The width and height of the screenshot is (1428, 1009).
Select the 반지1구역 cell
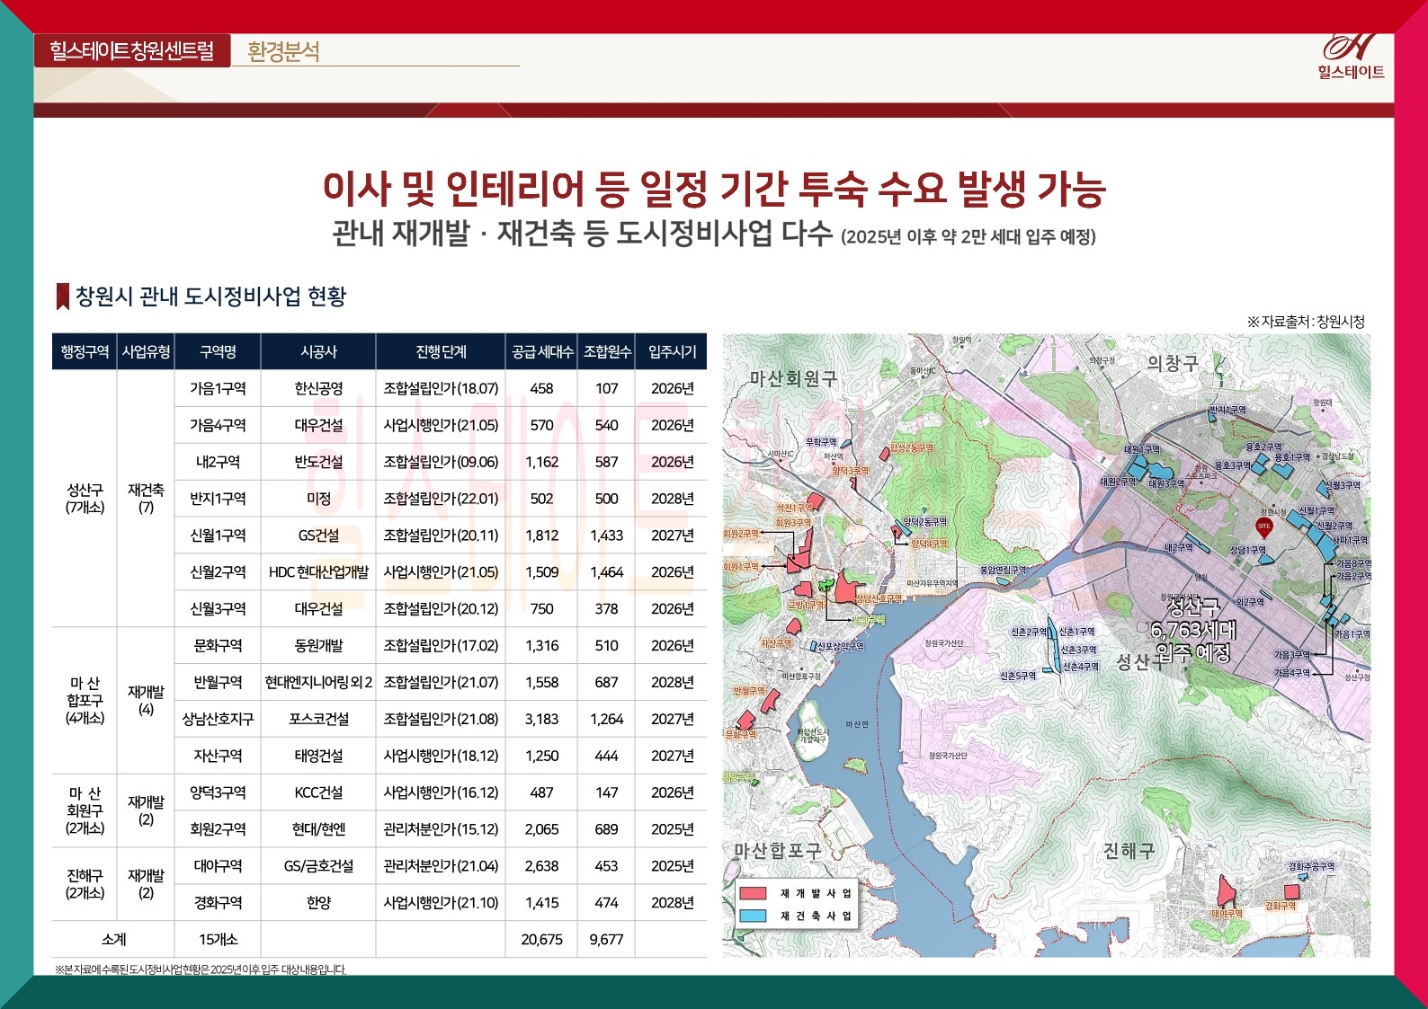click(x=218, y=499)
